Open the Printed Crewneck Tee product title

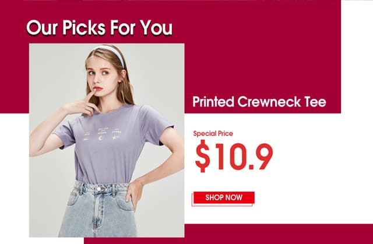[x=259, y=102]
